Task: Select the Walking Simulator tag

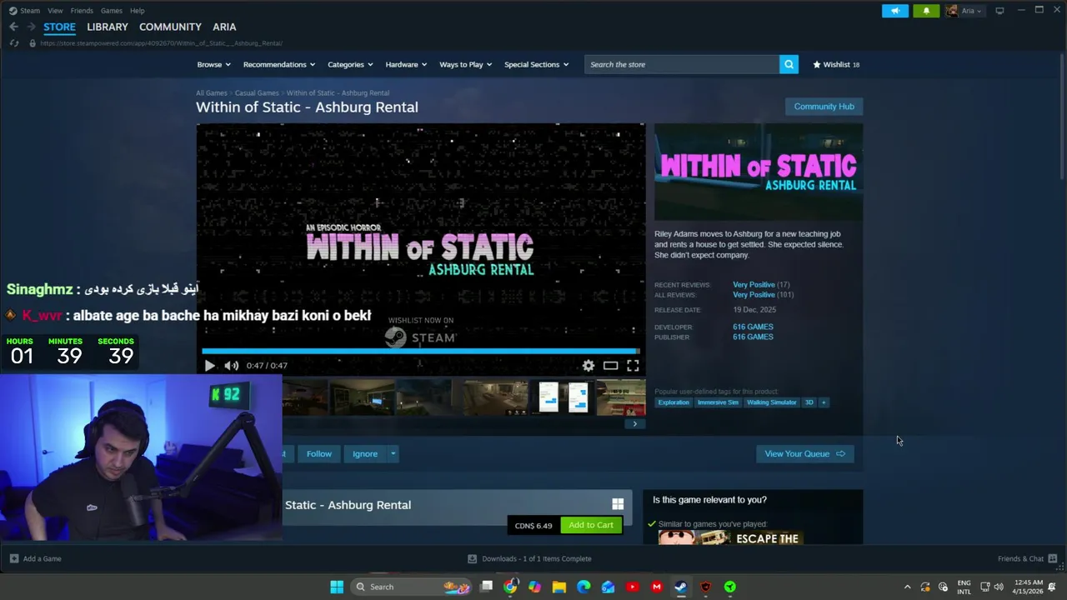Action: point(771,402)
